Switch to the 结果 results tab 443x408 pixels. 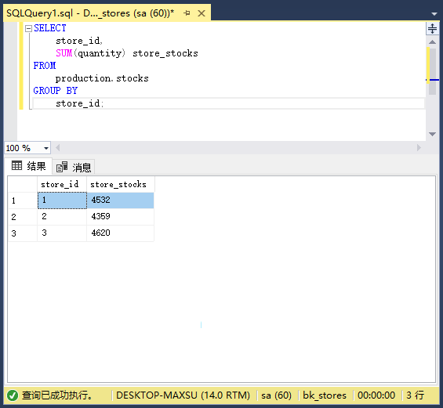point(28,166)
